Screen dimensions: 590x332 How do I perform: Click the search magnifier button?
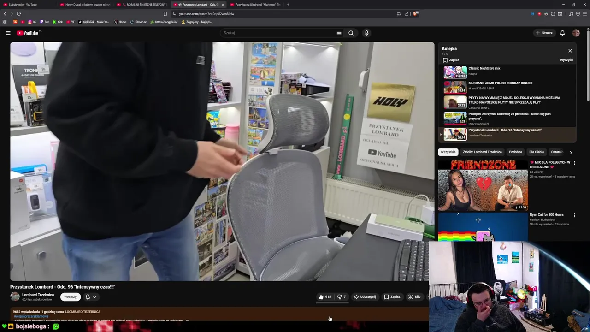[351, 33]
